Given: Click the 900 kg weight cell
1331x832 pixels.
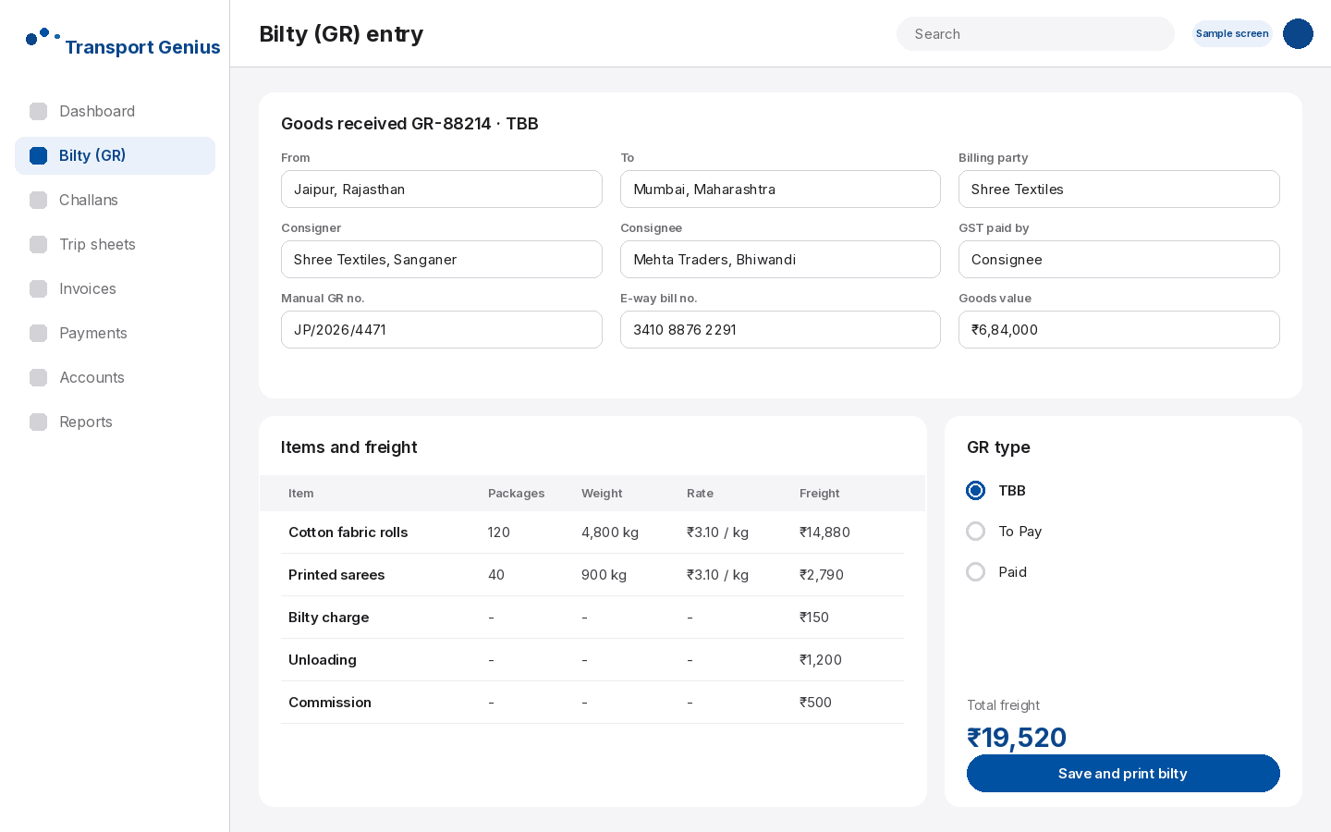Looking at the screenshot, I should (604, 575).
